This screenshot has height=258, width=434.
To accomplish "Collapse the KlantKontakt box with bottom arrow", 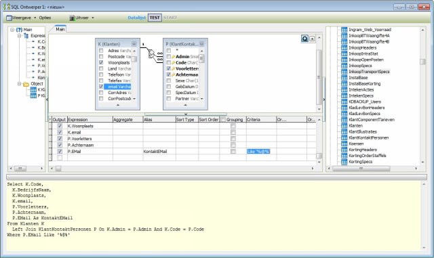I will point(185,105).
